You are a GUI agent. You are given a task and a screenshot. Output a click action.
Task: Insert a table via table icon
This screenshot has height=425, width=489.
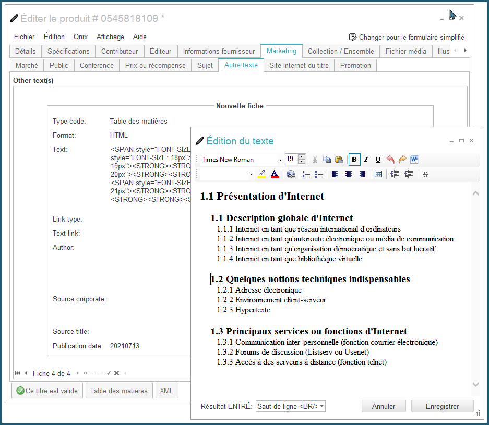click(x=378, y=174)
